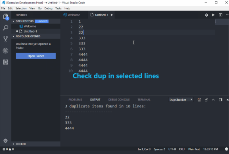Toggle output scroll lock
Viewport: 229px width, 154px height.
coord(206,100)
